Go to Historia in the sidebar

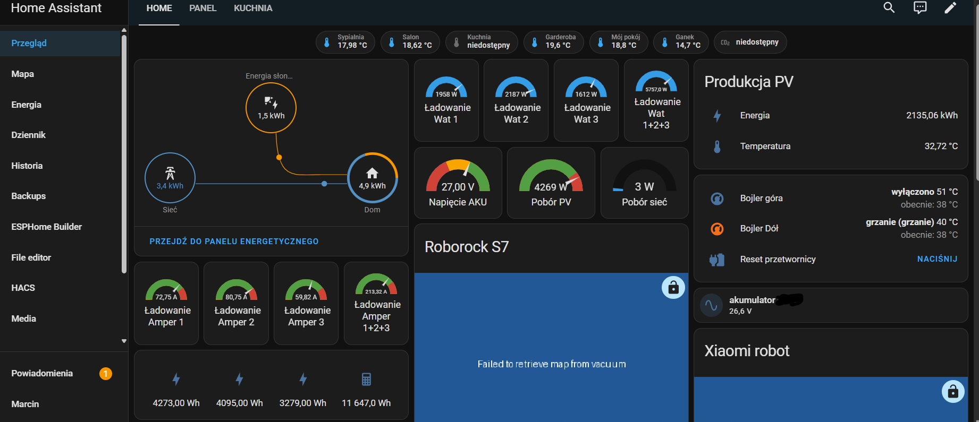pyautogui.click(x=60, y=166)
